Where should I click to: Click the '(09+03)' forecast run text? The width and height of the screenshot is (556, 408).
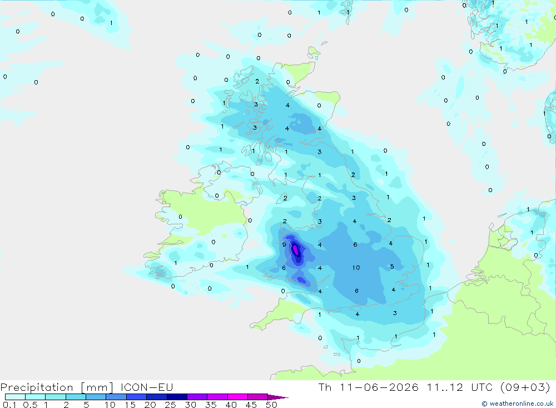coord(525,387)
